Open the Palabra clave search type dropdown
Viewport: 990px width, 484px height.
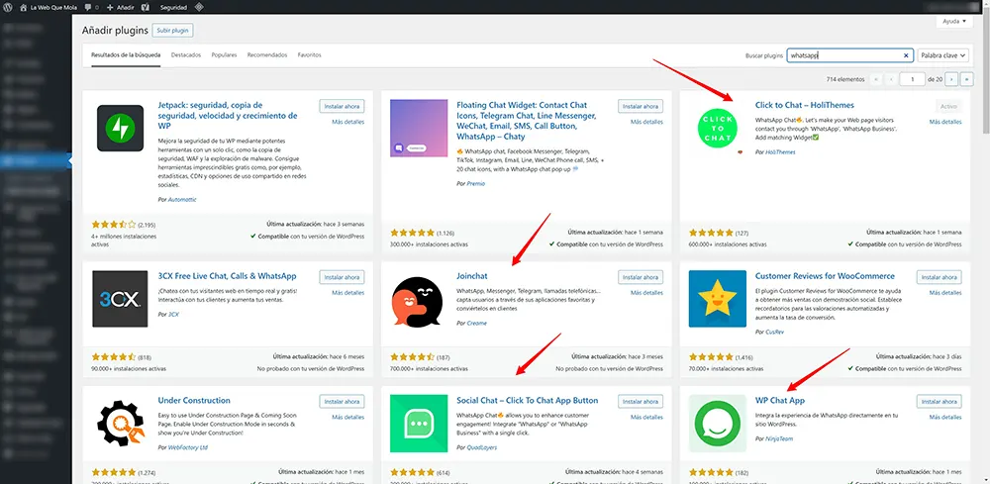coord(942,55)
